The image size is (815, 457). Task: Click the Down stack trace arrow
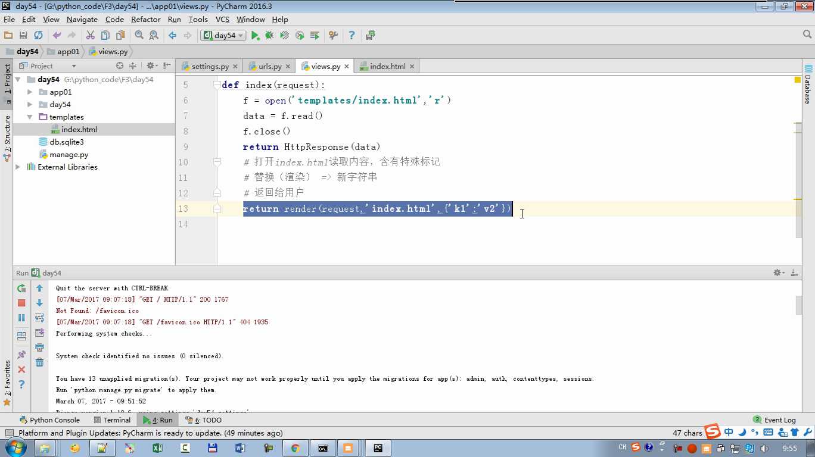[x=39, y=303]
